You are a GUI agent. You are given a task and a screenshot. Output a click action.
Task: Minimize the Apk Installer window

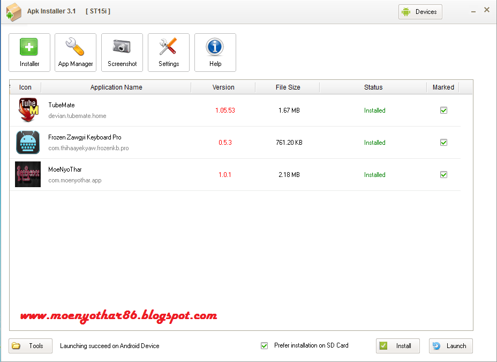473,12
